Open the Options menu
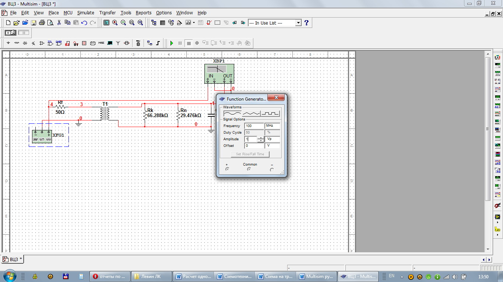Screen dimensions: 503x282 tap(164, 12)
